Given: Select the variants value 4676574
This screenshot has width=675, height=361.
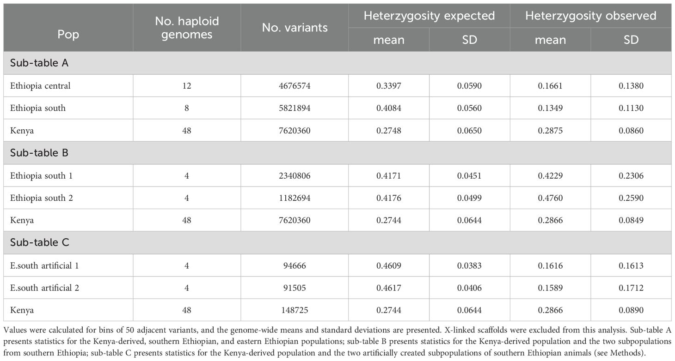Looking at the screenshot, I should 295,85.
